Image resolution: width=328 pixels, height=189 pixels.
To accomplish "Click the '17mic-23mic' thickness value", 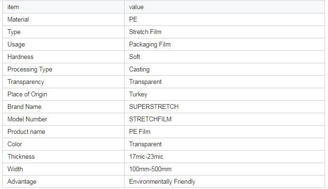I will [146, 157].
